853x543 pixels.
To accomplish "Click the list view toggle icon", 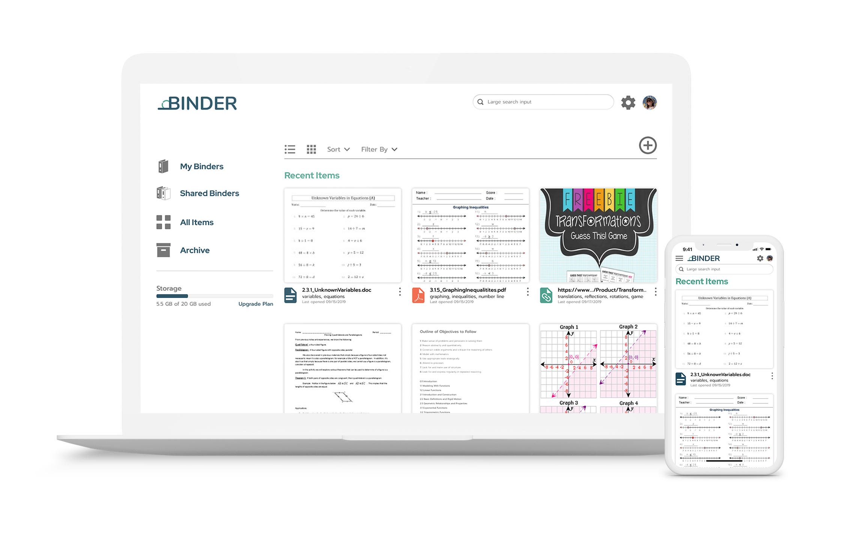I will point(290,149).
